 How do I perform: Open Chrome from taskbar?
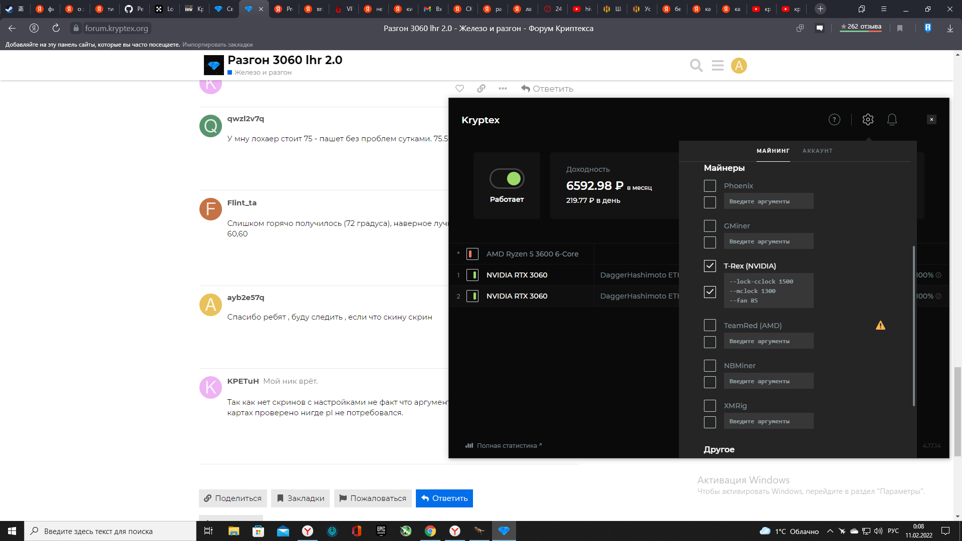(x=430, y=531)
